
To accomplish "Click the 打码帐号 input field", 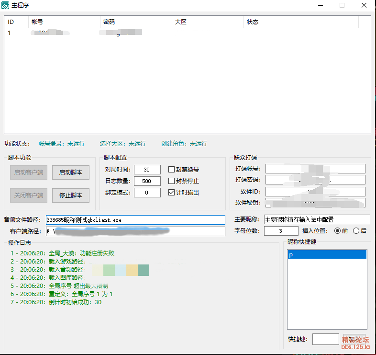I will point(315,169).
